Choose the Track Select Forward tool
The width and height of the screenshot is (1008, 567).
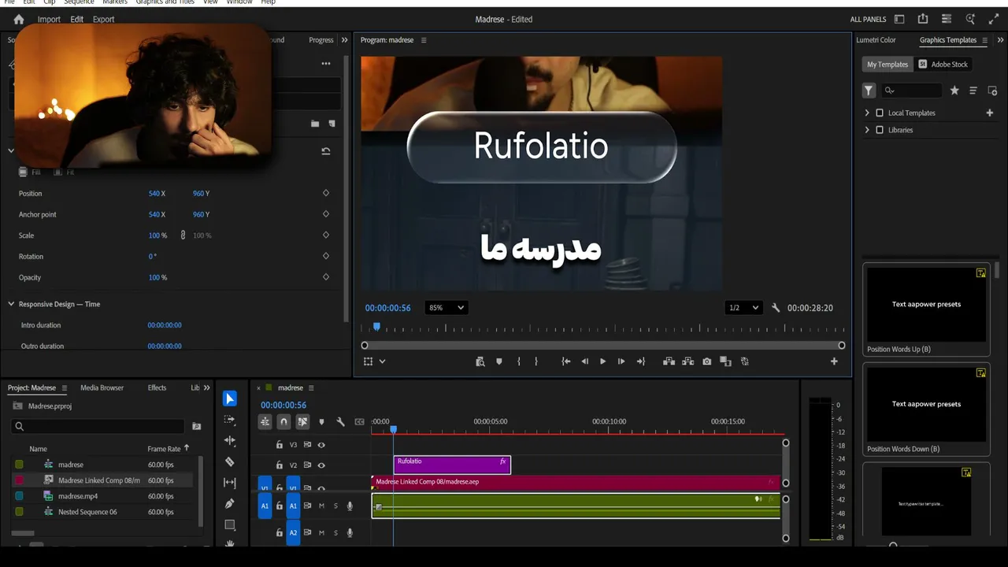(229, 420)
